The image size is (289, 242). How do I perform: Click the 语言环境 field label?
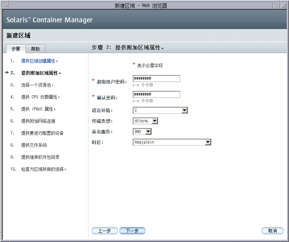[x=102, y=110]
